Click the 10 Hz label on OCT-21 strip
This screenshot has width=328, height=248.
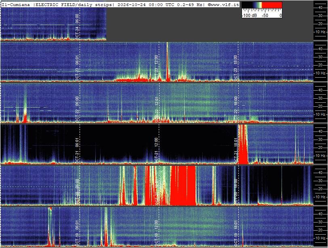pyautogui.click(x=320, y=156)
